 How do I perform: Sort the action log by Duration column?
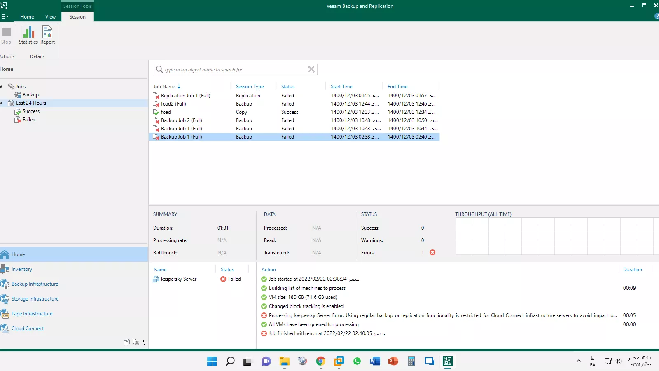point(633,270)
